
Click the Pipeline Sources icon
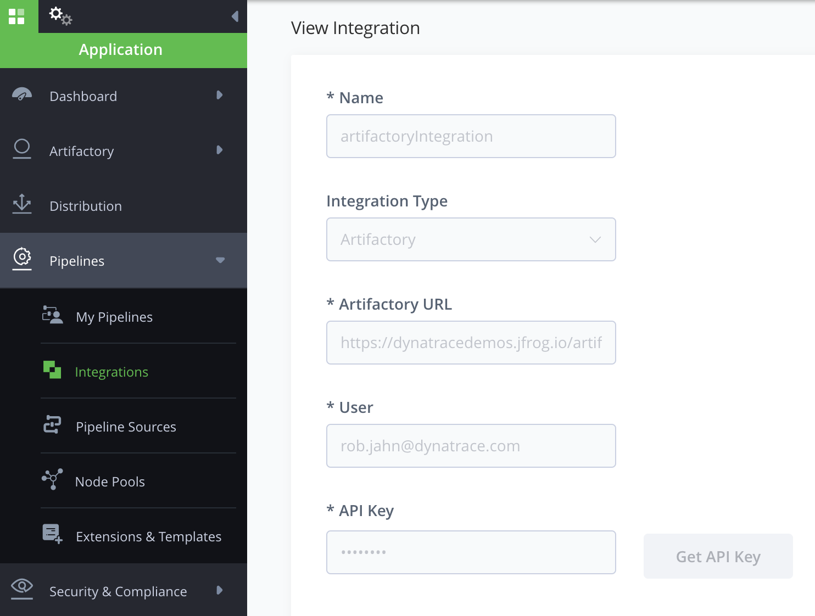[x=52, y=424]
